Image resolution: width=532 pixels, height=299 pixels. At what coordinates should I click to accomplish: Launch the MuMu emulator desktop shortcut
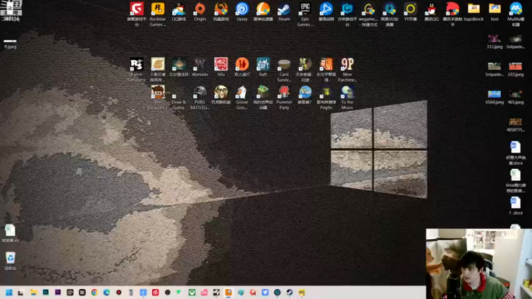click(x=516, y=14)
